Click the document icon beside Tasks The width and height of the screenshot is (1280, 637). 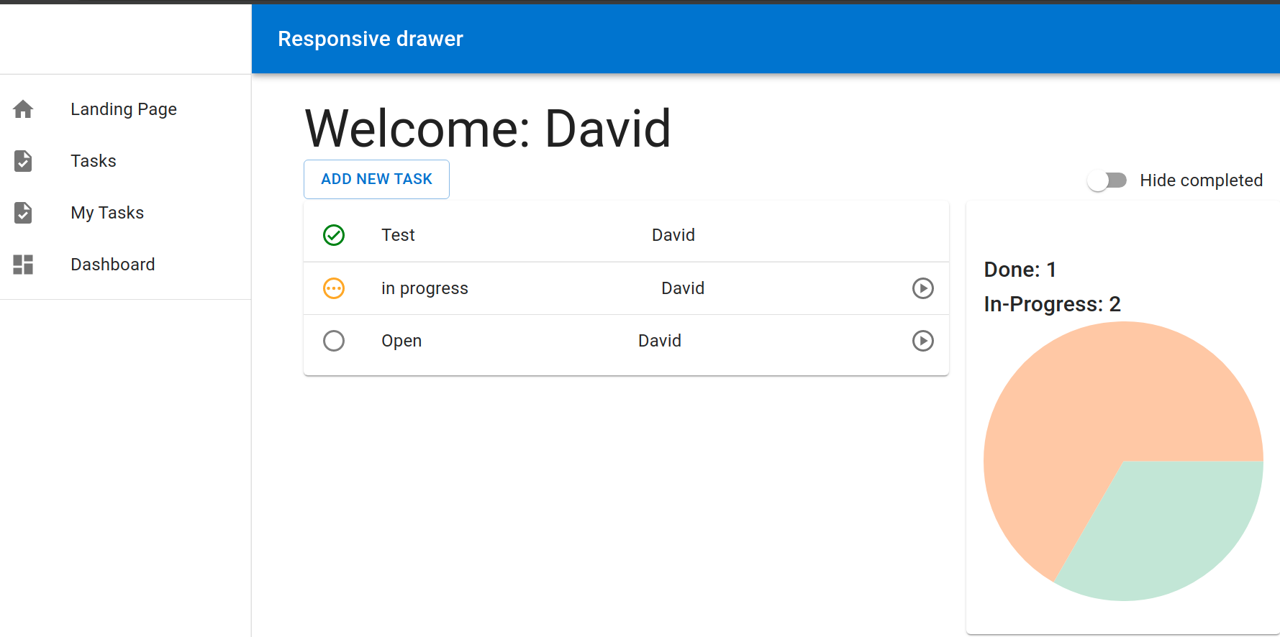click(23, 161)
